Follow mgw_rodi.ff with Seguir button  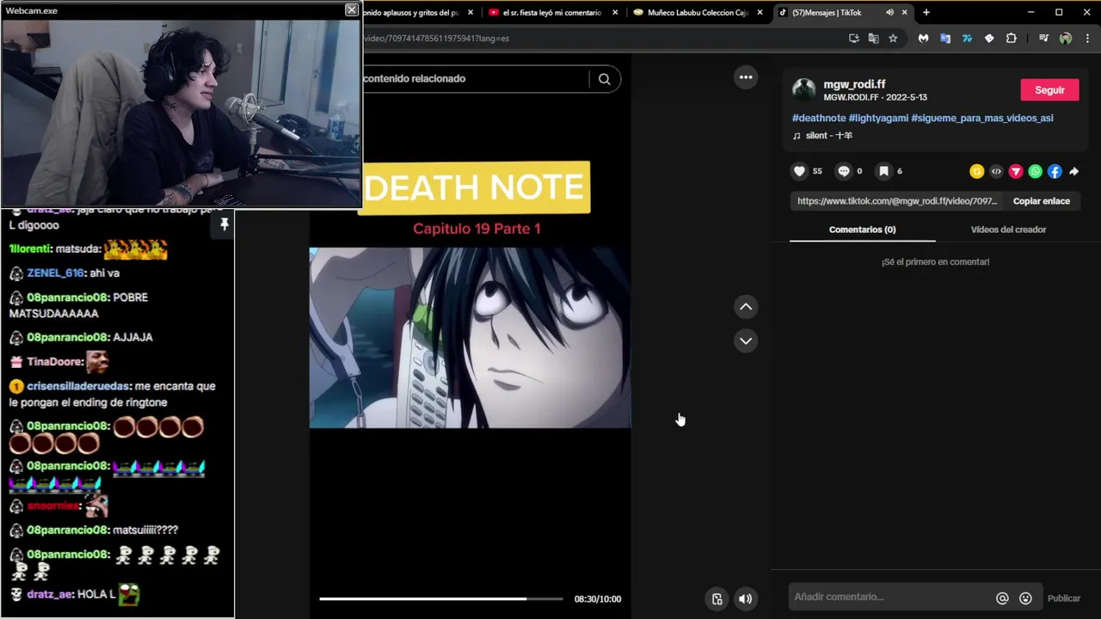pos(1049,90)
